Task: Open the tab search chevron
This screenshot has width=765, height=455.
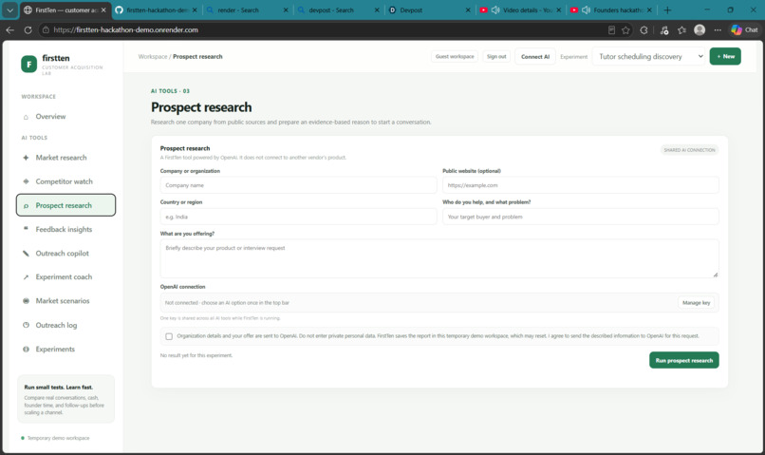Action: 9,9
